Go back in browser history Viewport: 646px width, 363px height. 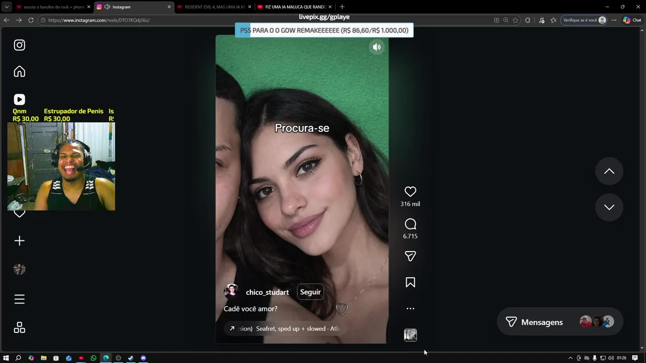(7, 20)
